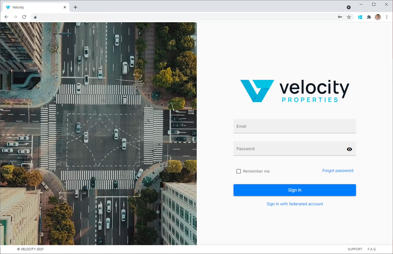
Task: Focus the Email input field
Action: (x=295, y=126)
